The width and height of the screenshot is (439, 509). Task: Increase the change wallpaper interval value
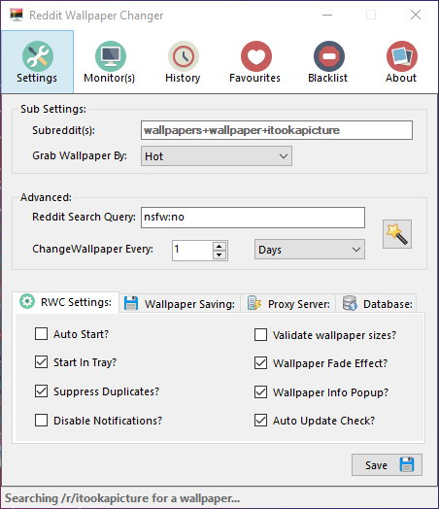click(219, 246)
